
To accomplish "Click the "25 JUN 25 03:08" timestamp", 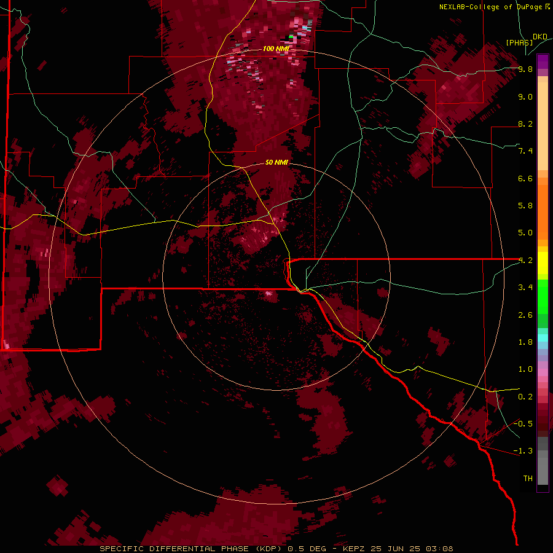I will (412, 549).
